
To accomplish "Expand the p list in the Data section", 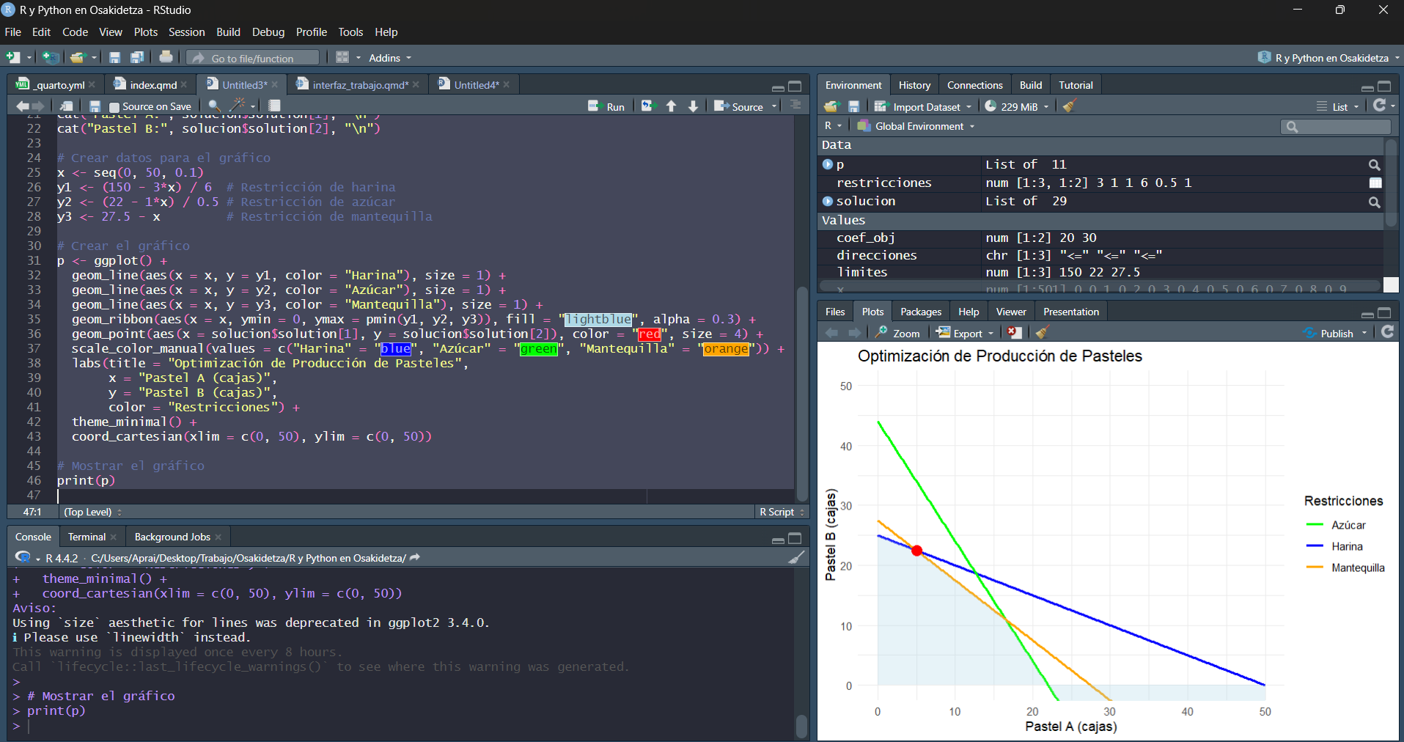I will [828, 164].
